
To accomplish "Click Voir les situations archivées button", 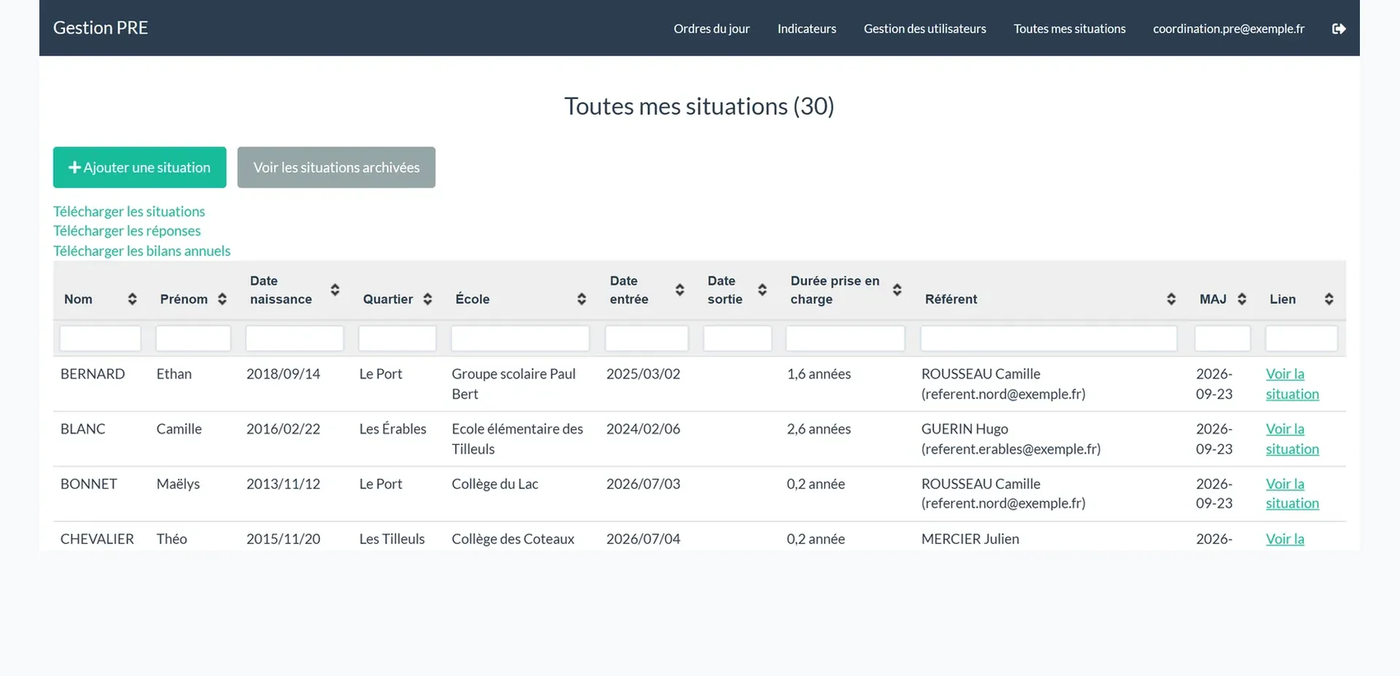I will pos(336,167).
